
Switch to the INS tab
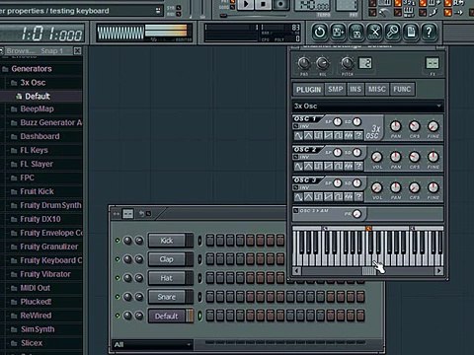point(355,89)
